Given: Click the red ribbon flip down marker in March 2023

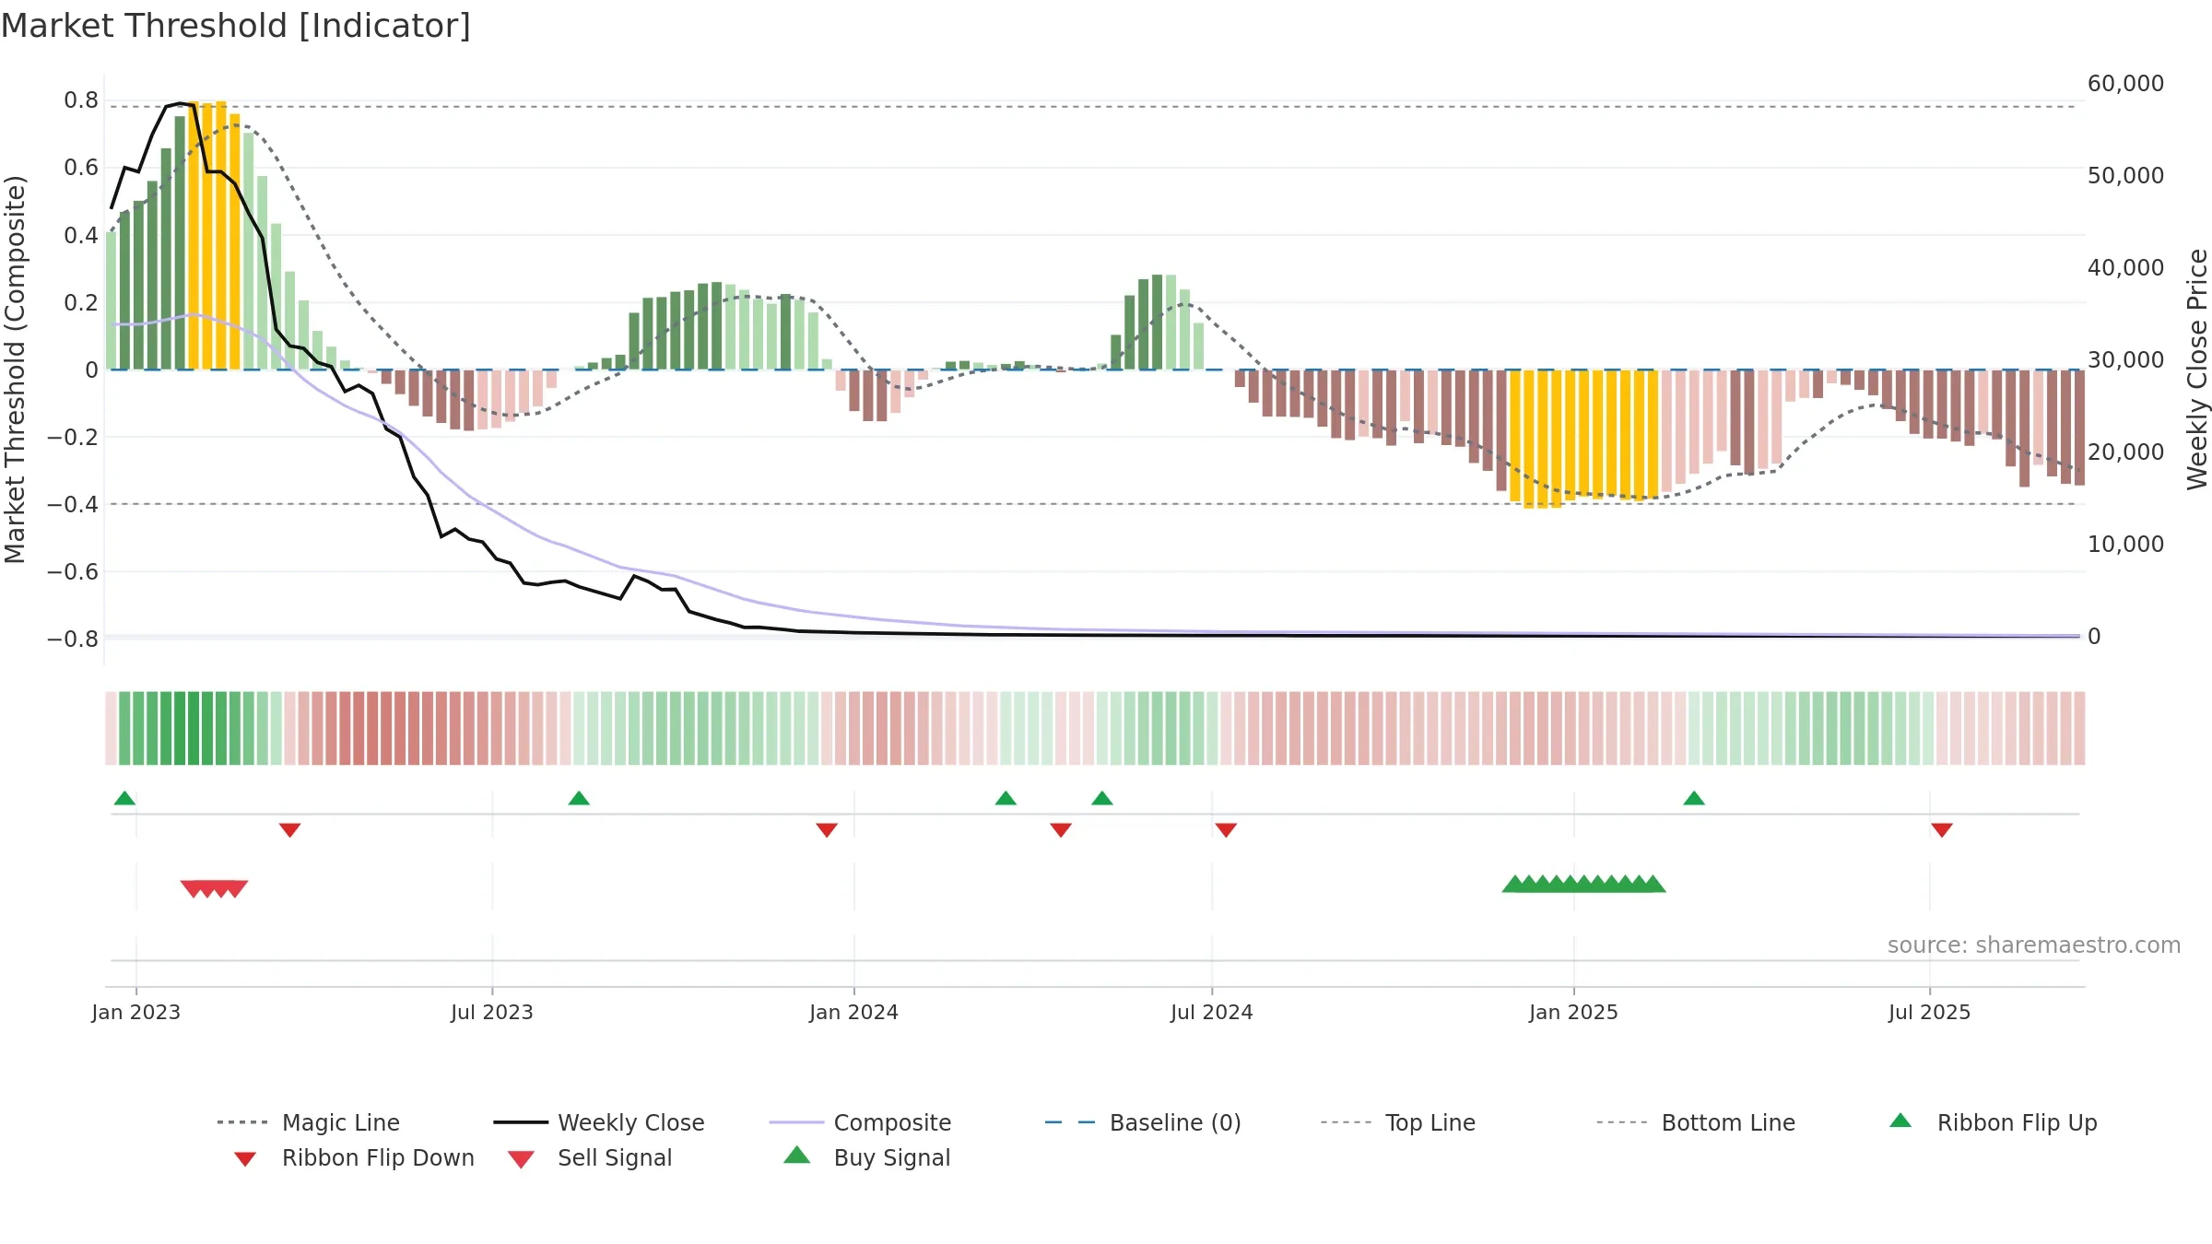Looking at the screenshot, I should pyautogui.click(x=289, y=830).
